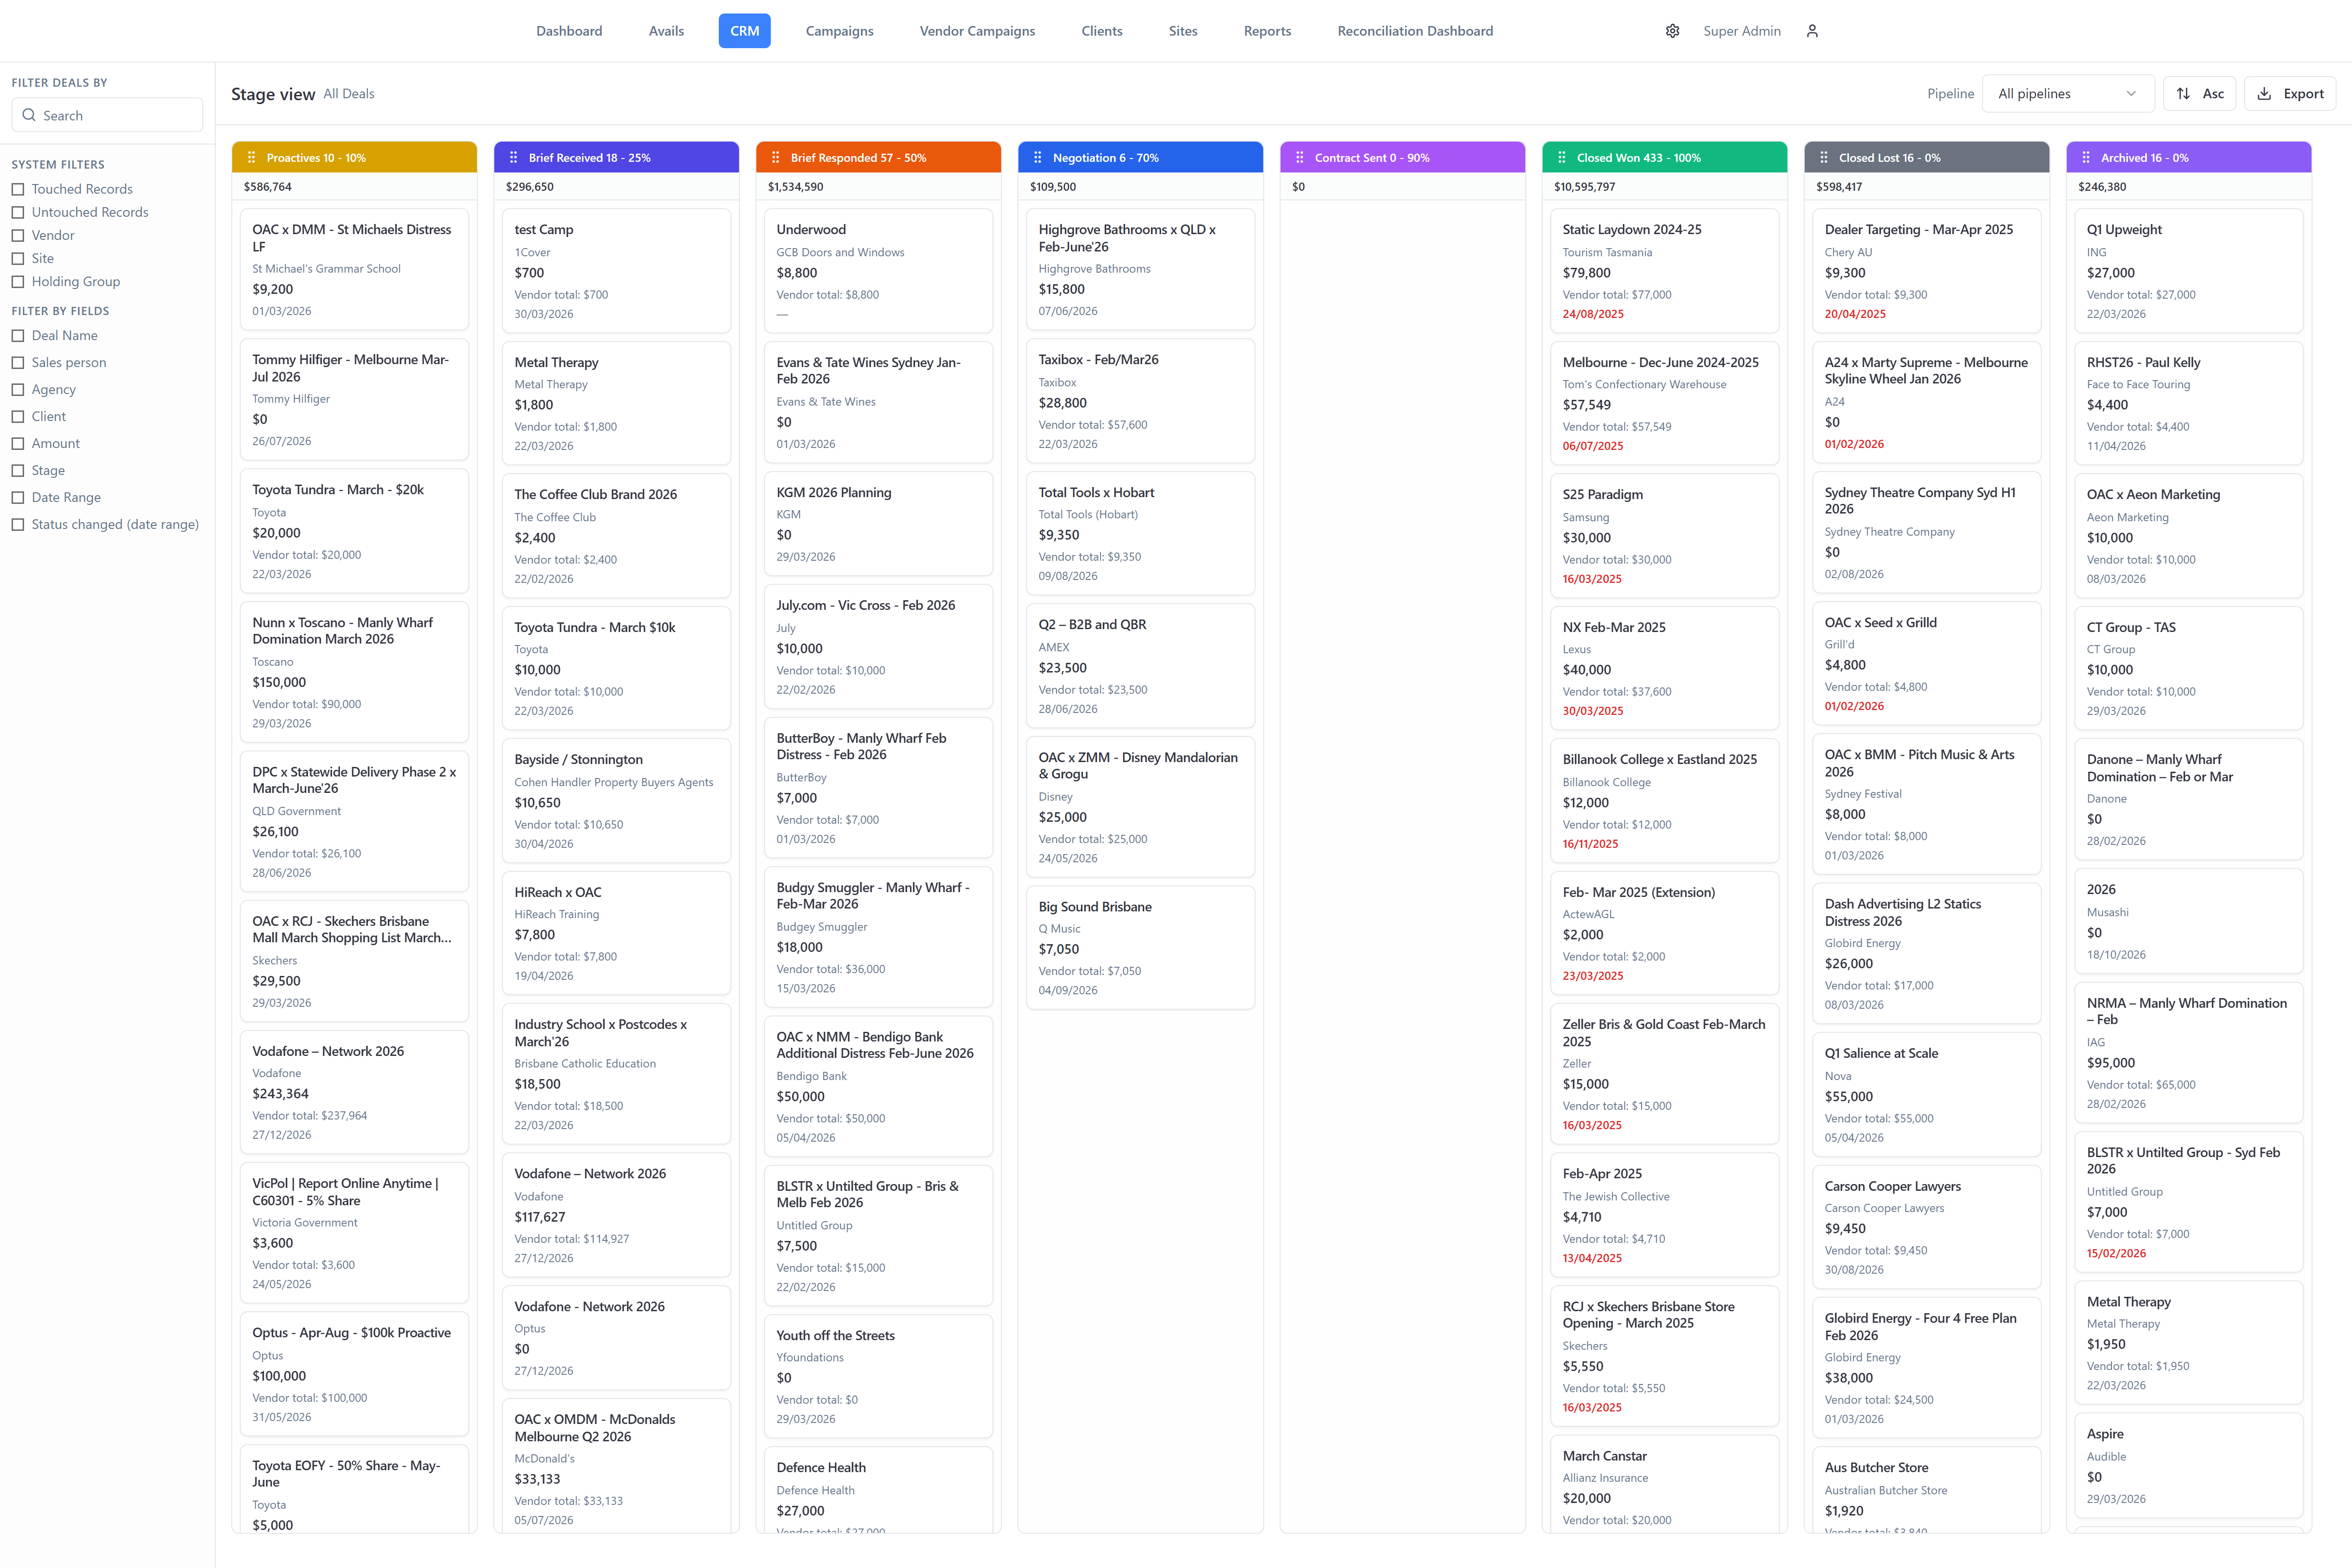Screen dimensions: 2352x1568
Task: Tick the Sales person field filter
Action: (x=18, y=363)
